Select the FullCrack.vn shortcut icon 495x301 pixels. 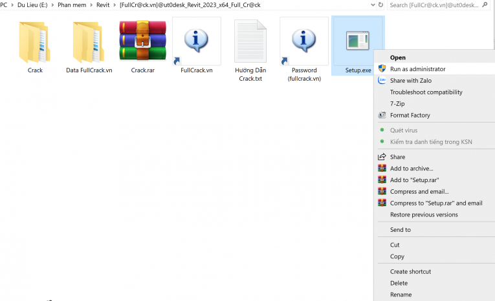(x=196, y=41)
